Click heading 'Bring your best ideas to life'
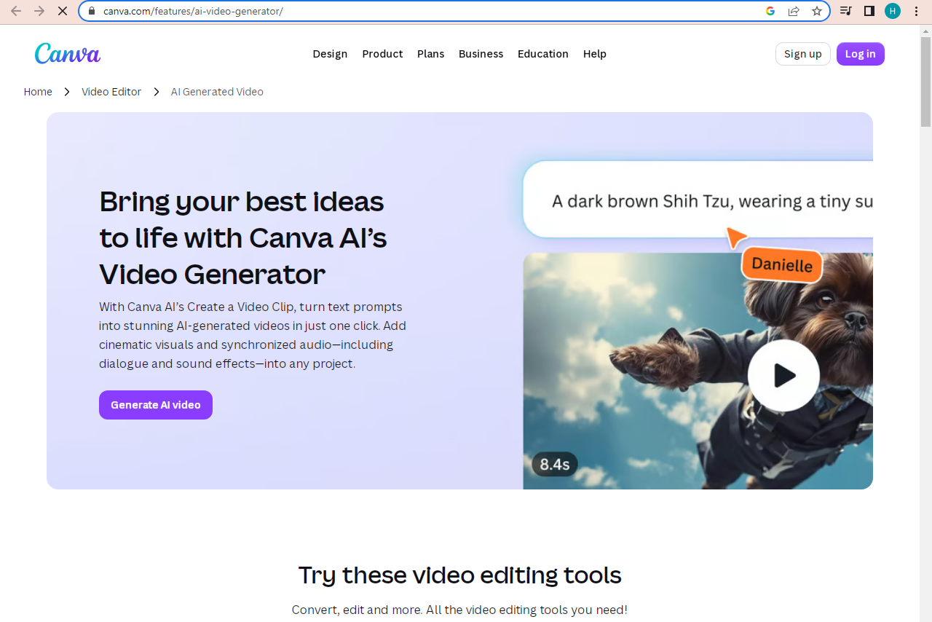Image resolution: width=932 pixels, height=622 pixels. pyautogui.click(x=242, y=237)
